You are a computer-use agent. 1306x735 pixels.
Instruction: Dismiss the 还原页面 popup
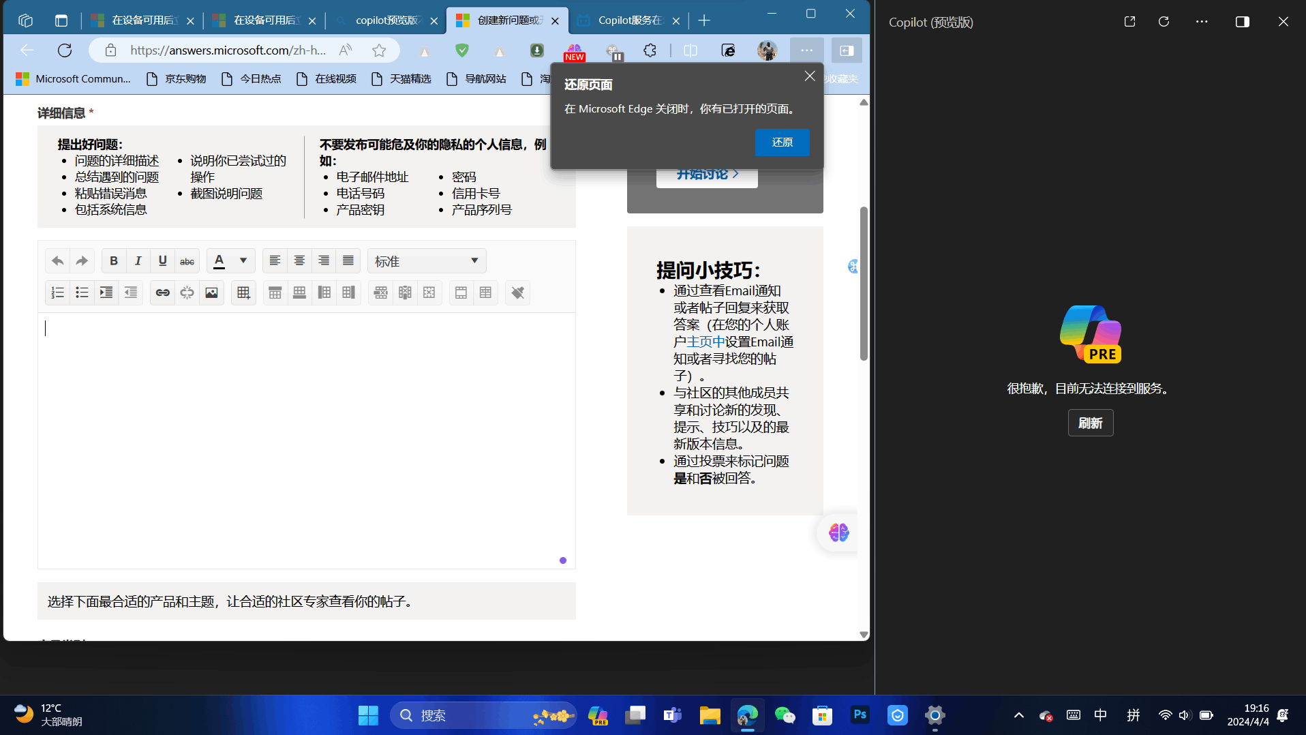810,76
